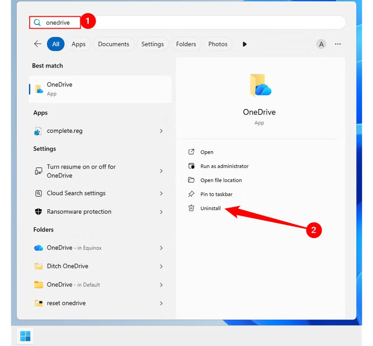Screen dimensions: 373x346
Task: Open Cloud Search settings
Action: [x=76, y=193]
